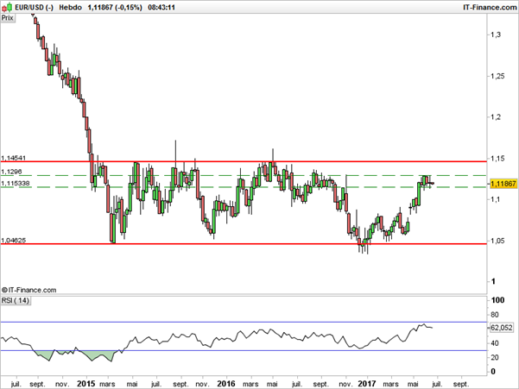Screen dimensions: 519x389
Task: Click the 1,14541 resistance level label
Action: 14,159
